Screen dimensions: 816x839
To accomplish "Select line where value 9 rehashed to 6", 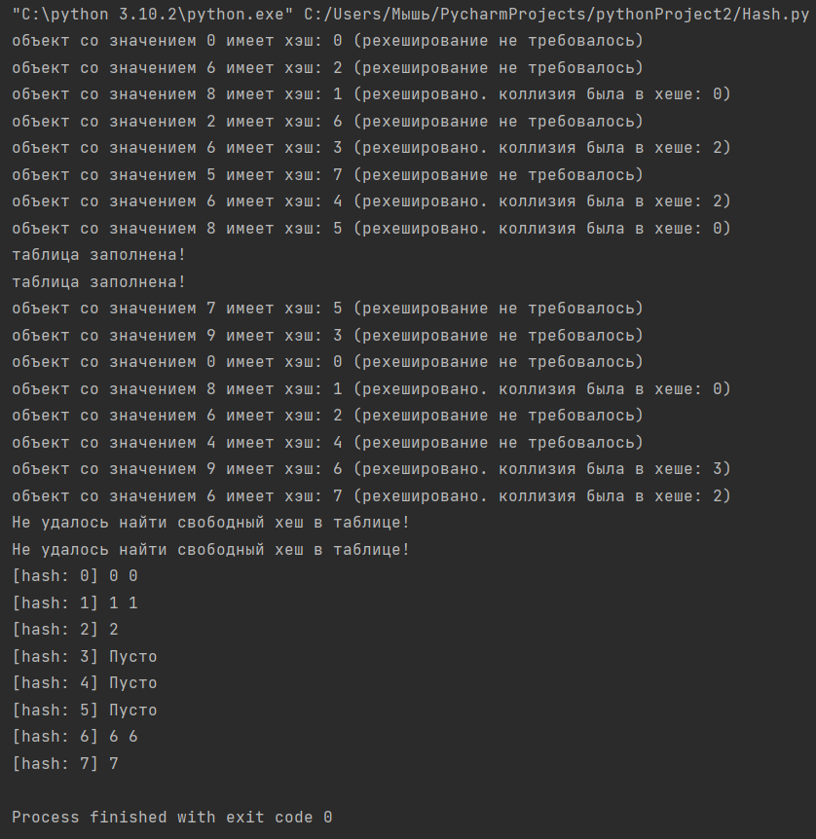I will tap(371, 469).
